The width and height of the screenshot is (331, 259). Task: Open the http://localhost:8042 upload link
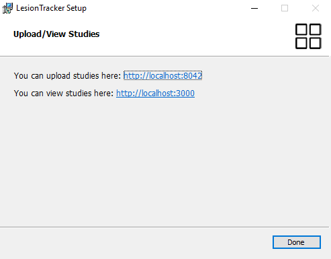tap(162, 75)
